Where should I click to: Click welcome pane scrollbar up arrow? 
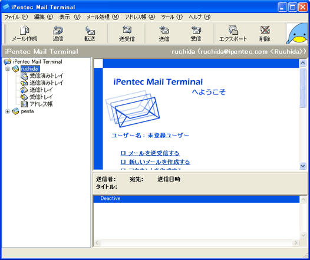tap(303, 63)
